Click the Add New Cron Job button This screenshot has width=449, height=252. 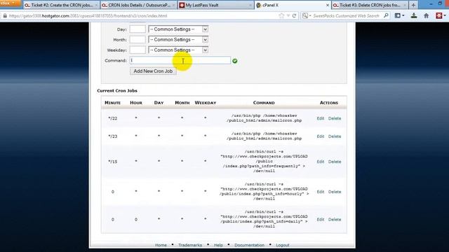click(153, 71)
